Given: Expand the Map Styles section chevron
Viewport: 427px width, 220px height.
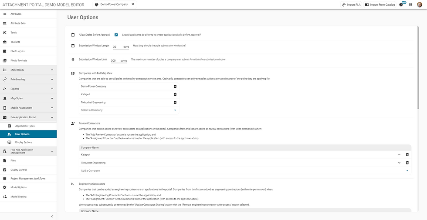Looking at the screenshot, I should (52, 98).
